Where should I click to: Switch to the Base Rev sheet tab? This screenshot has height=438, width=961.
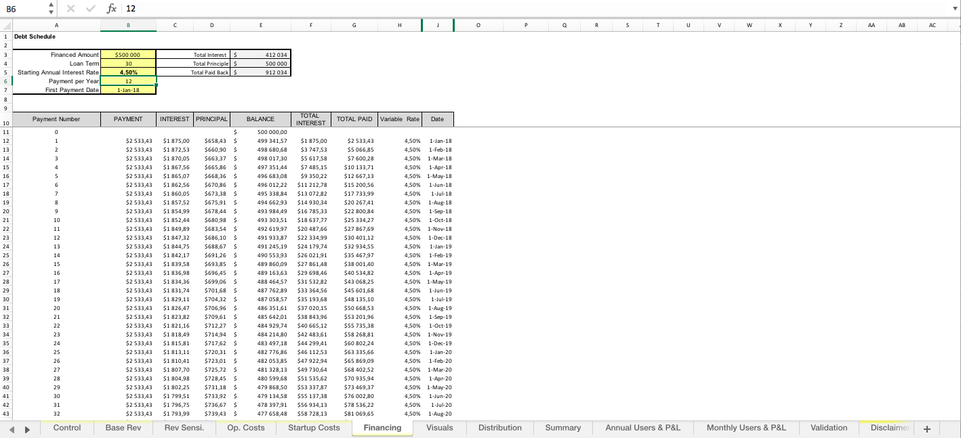[123, 428]
